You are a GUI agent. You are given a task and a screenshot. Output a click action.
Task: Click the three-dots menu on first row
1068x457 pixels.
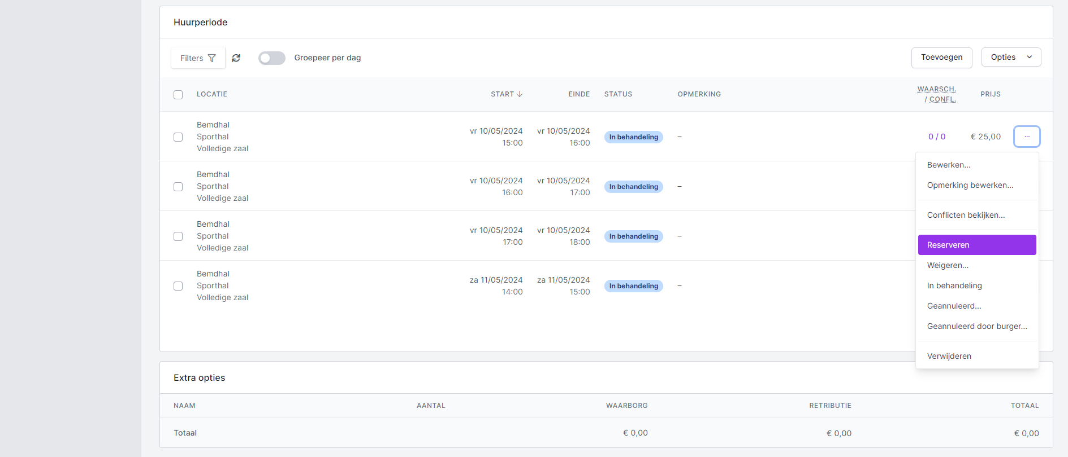(1027, 137)
